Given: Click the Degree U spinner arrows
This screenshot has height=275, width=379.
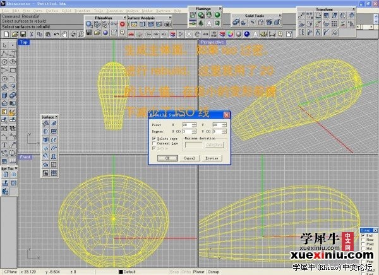Looking at the screenshot, I should point(195,131).
